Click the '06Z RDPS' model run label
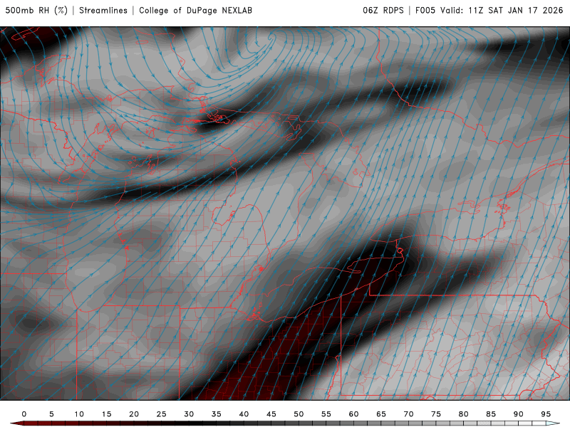 (383, 10)
